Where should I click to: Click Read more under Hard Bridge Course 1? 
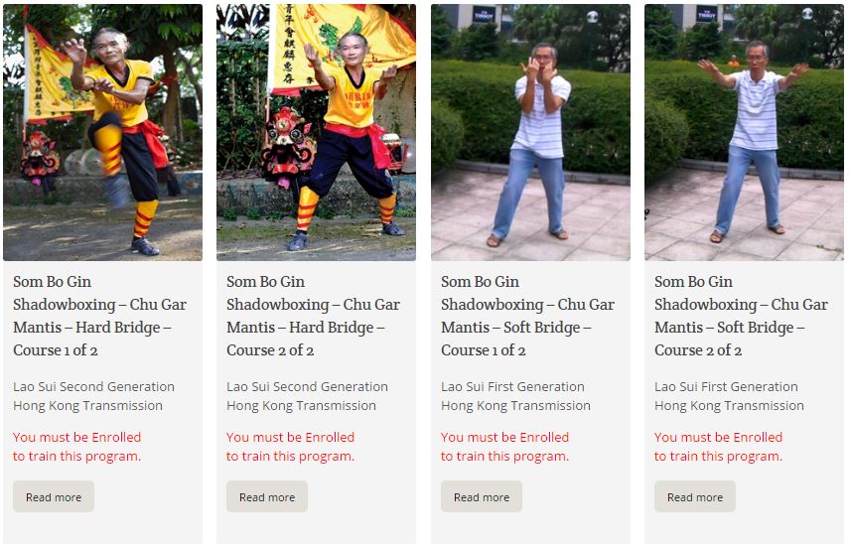coord(54,496)
